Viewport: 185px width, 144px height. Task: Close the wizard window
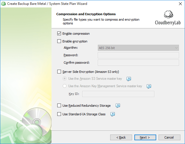tap(180, 4)
